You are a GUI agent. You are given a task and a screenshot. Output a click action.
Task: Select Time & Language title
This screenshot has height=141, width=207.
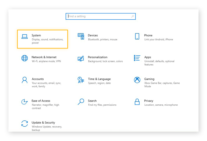click(99, 79)
